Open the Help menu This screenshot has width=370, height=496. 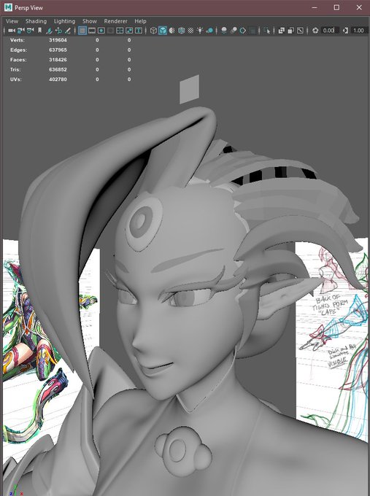pos(140,21)
